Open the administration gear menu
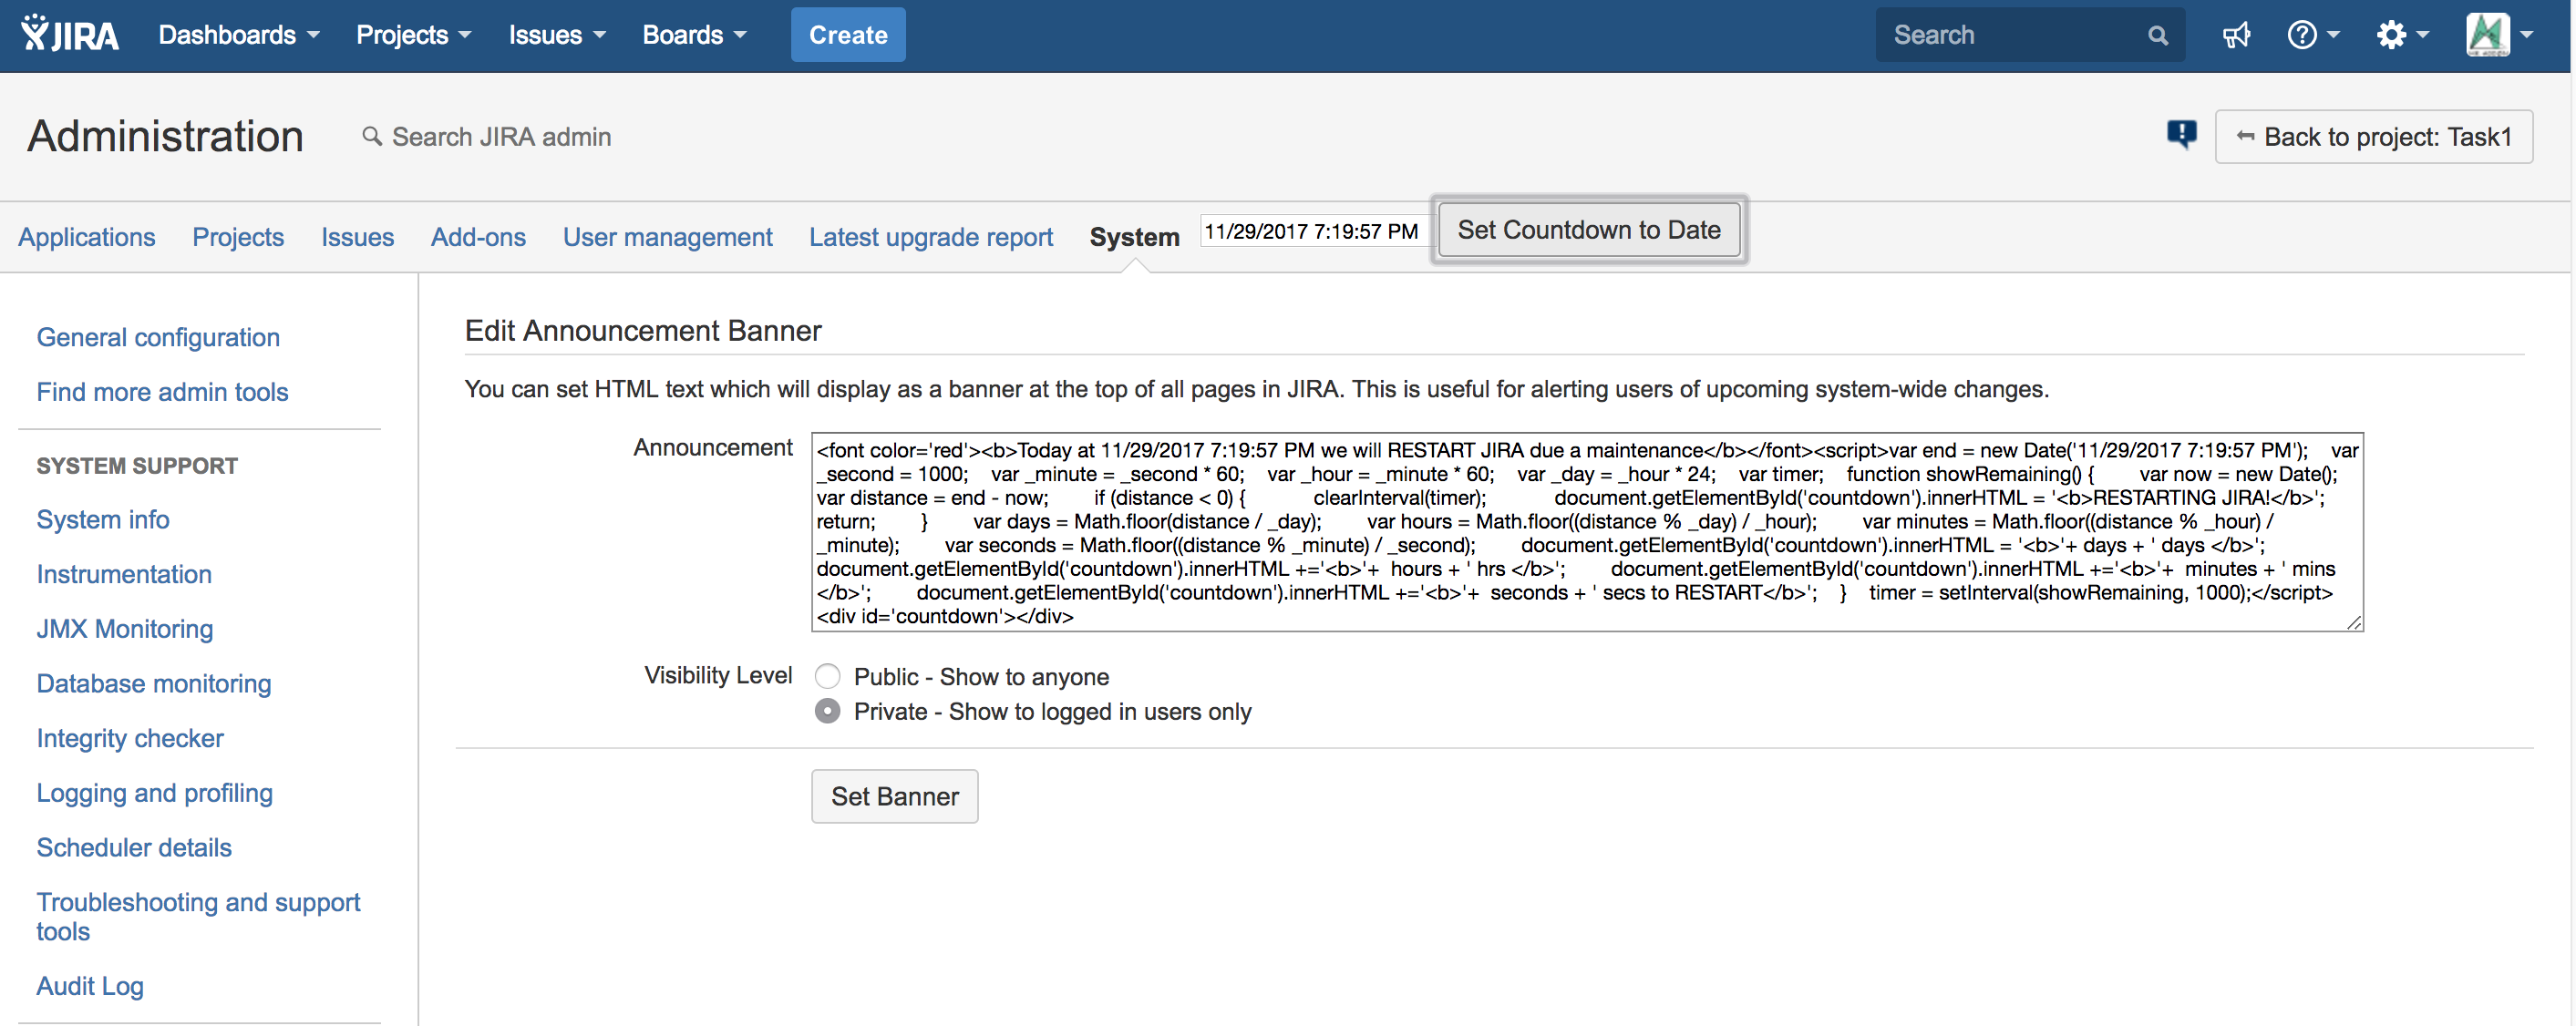2576x1026 pixels. click(2400, 36)
